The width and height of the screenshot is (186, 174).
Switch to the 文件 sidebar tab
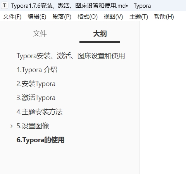pos(40,34)
